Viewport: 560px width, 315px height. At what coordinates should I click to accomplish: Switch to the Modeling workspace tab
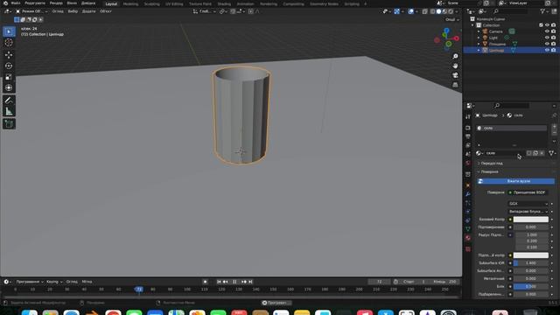130,3
